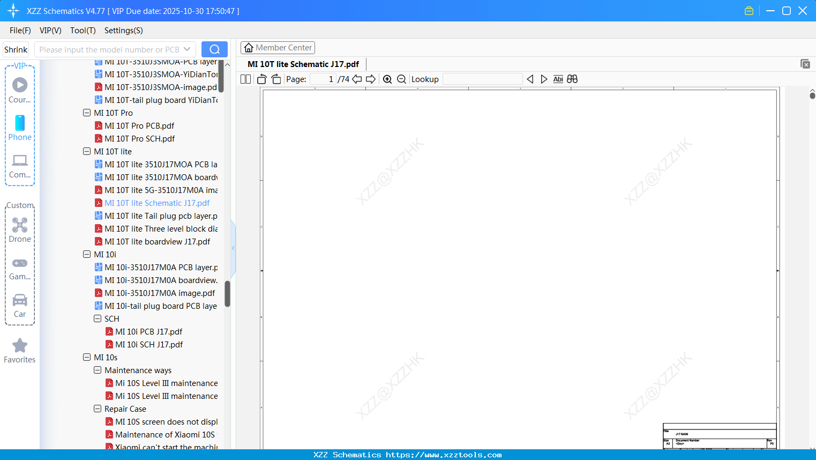Screen dimensions: 816x460
Task: Open MI 10S screen does not display case
Action: click(x=161, y=422)
